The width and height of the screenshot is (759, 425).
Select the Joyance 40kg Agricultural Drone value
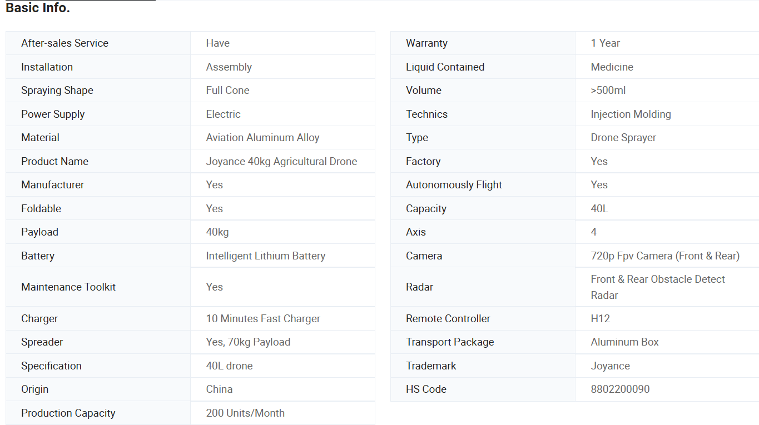pyautogui.click(x=281, y=161)
